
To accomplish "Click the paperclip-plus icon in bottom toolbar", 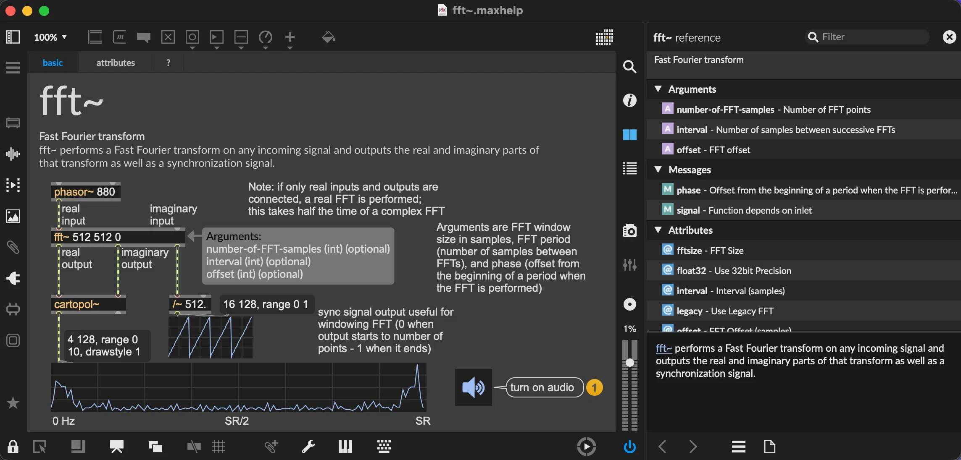I will tap(271, 447).
